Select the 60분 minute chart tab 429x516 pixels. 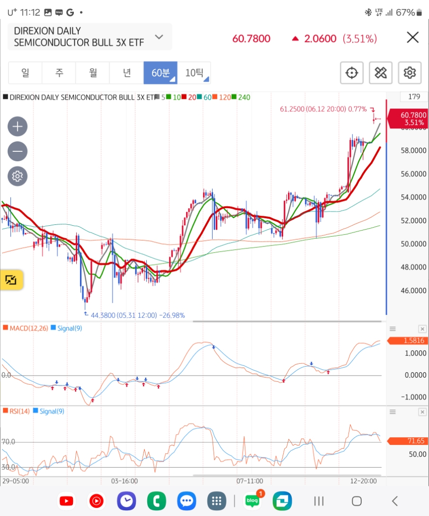pos(161,73)
